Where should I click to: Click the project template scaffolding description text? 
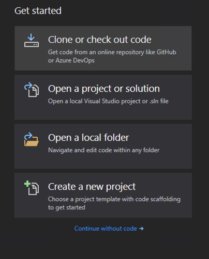[114, 203]
